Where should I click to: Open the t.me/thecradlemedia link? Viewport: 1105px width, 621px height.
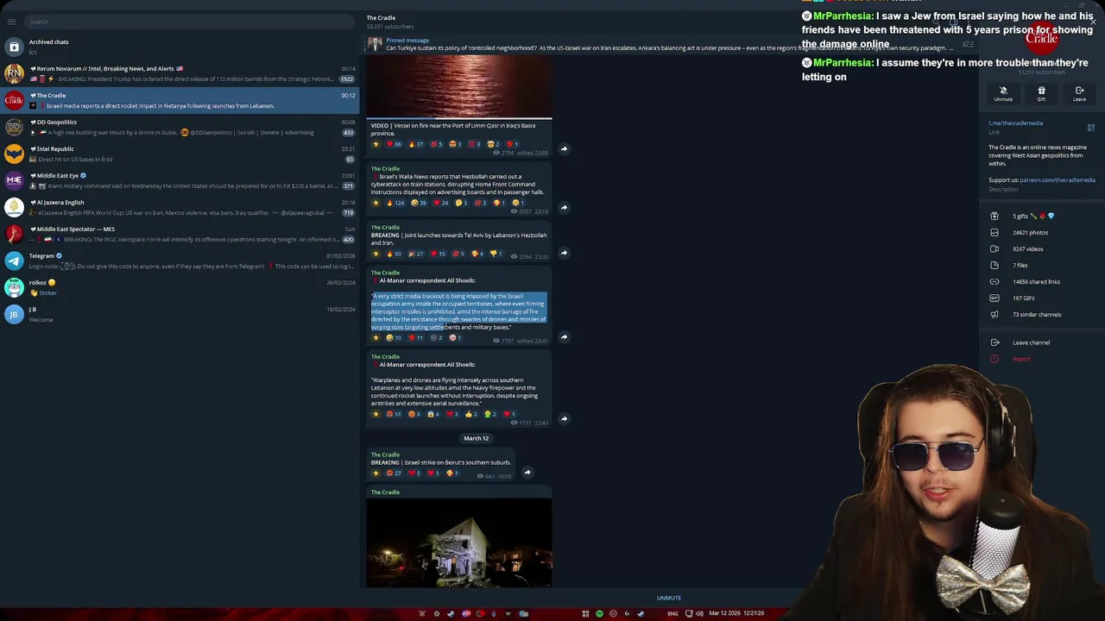[1015, 123]
